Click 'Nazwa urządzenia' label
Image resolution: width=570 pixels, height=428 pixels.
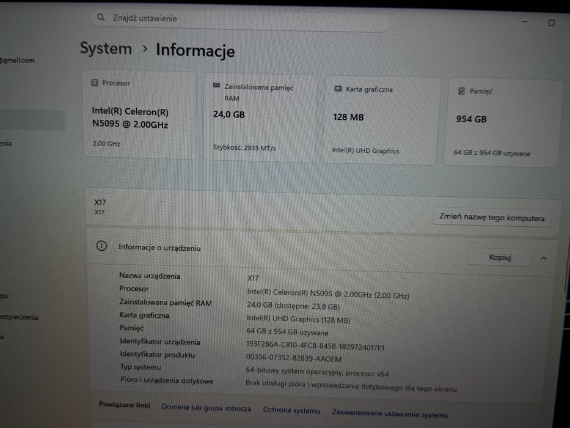pos(150,276)
